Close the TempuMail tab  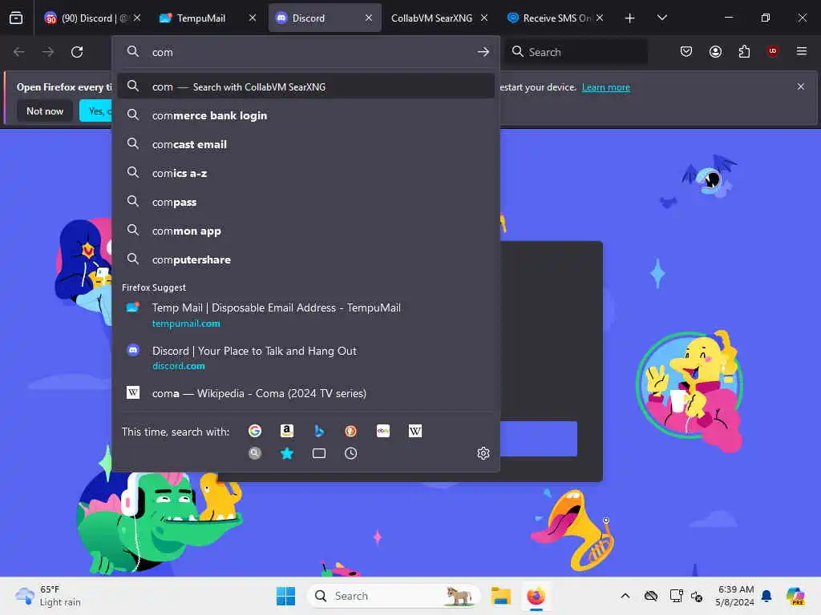(253, 18)
